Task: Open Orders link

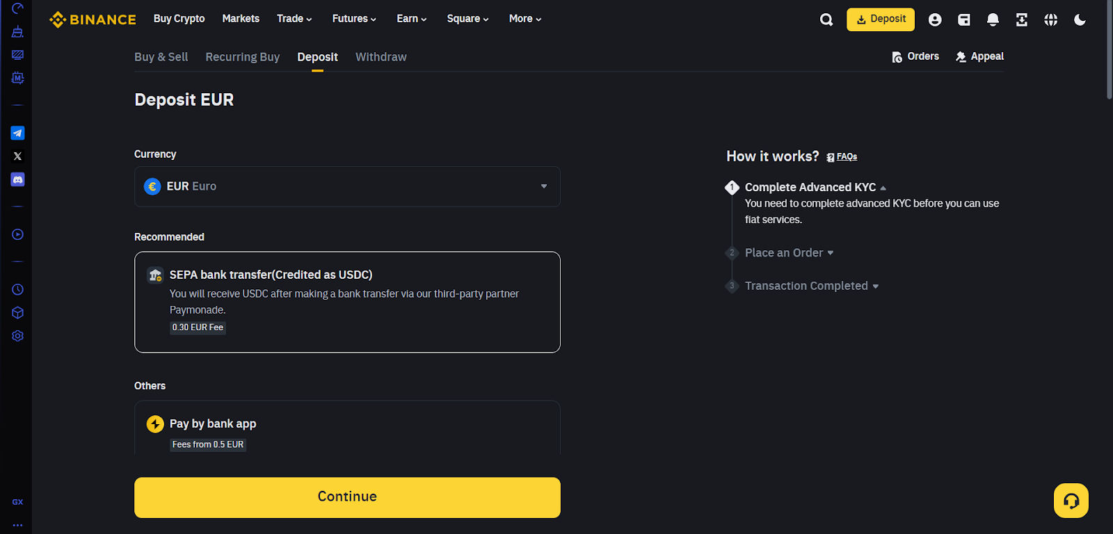Action: coord(915,56)
